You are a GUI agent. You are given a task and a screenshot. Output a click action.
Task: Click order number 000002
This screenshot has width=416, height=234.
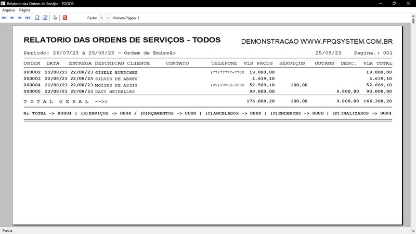point(32,72)
